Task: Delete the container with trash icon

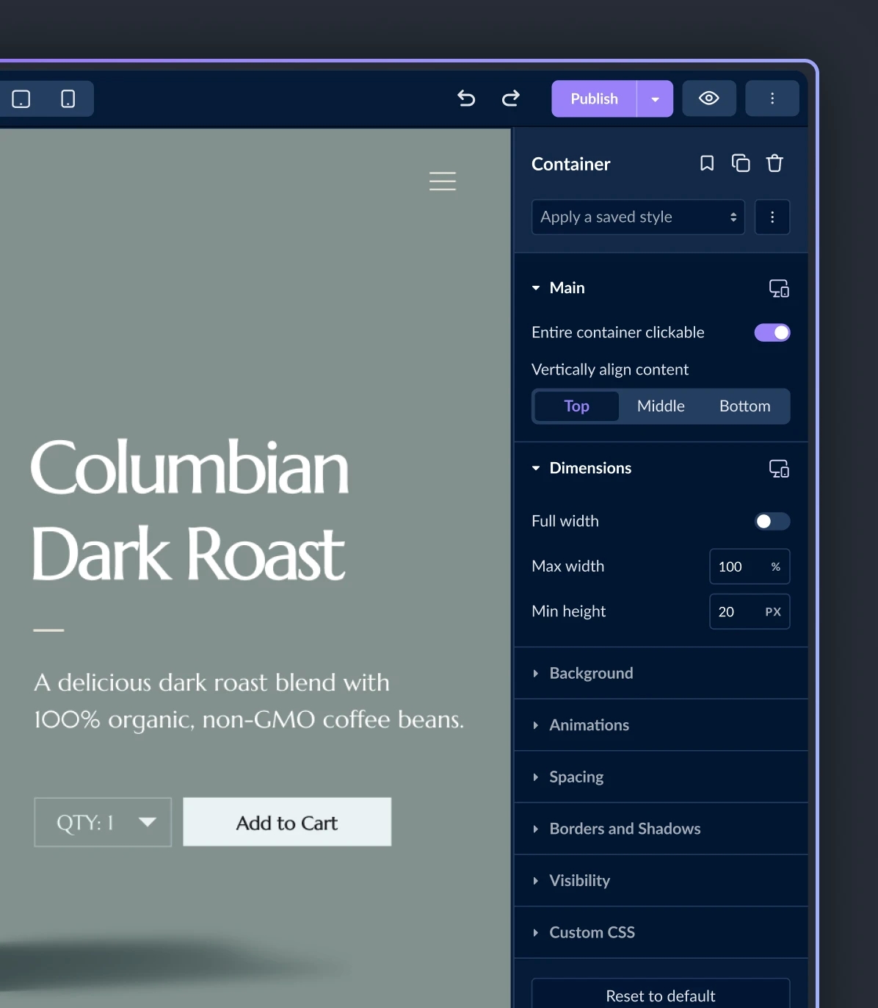Action: tap(774, 163)
